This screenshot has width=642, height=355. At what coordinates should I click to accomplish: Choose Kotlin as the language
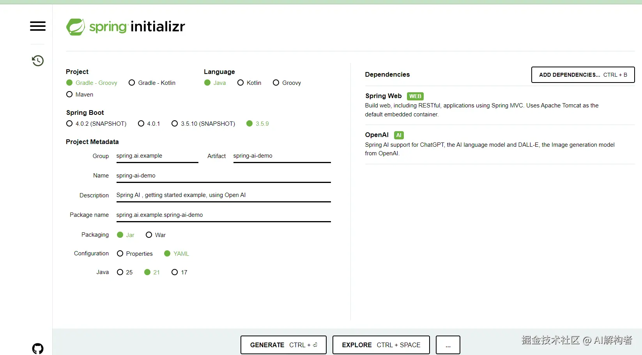tap(249, 83)
